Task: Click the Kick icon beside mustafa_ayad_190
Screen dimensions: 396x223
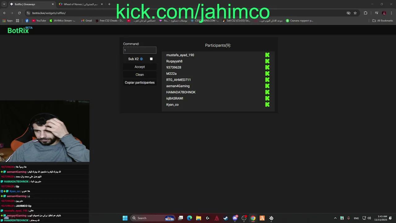Action: 267,55
